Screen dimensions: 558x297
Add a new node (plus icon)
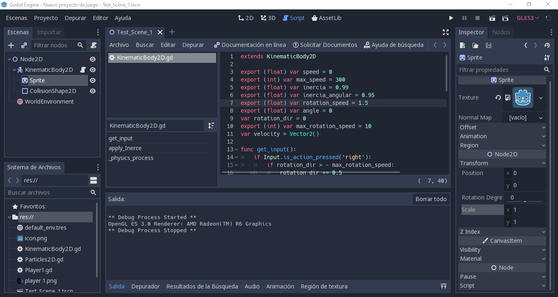tap(11, 45)
